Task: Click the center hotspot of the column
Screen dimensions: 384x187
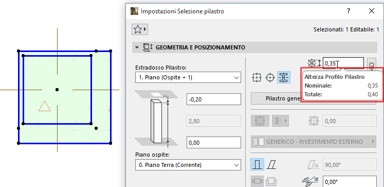Action: coord(57,90)
